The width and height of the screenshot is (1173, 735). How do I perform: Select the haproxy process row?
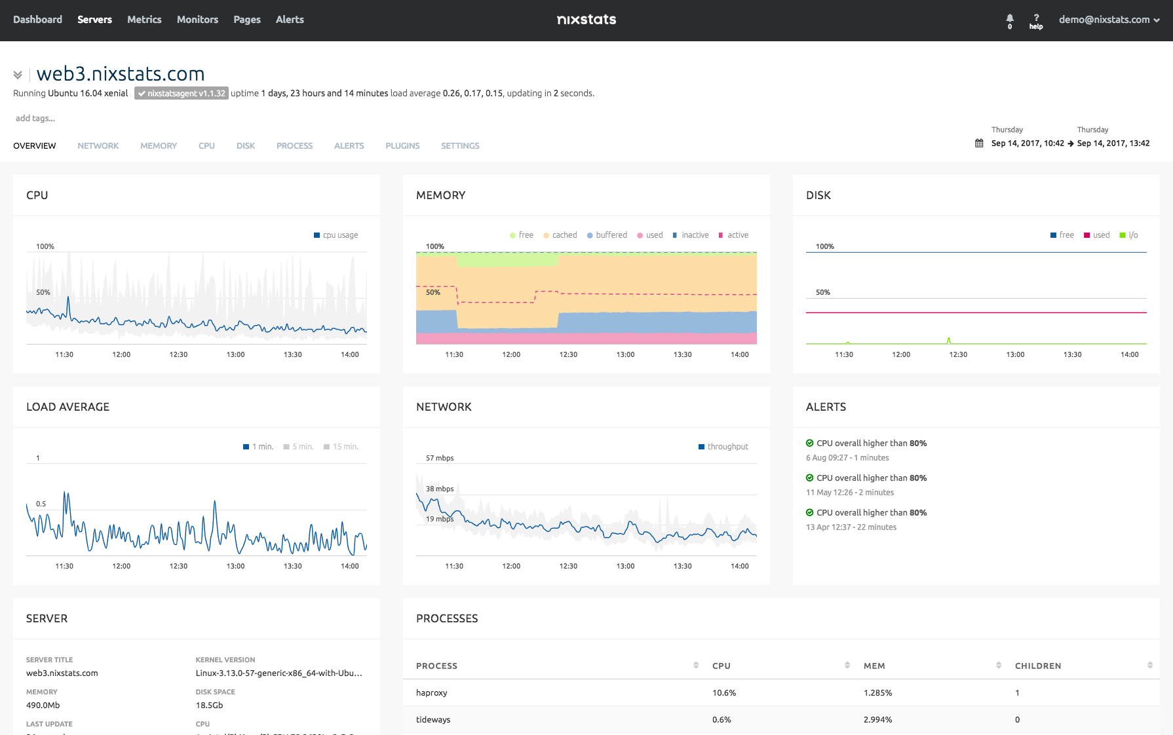click(781, 692)
